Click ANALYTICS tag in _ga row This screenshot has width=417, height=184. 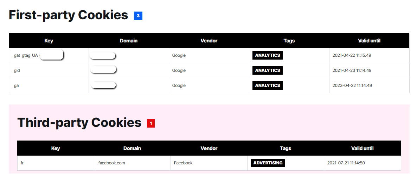click(x=268, y=86)
